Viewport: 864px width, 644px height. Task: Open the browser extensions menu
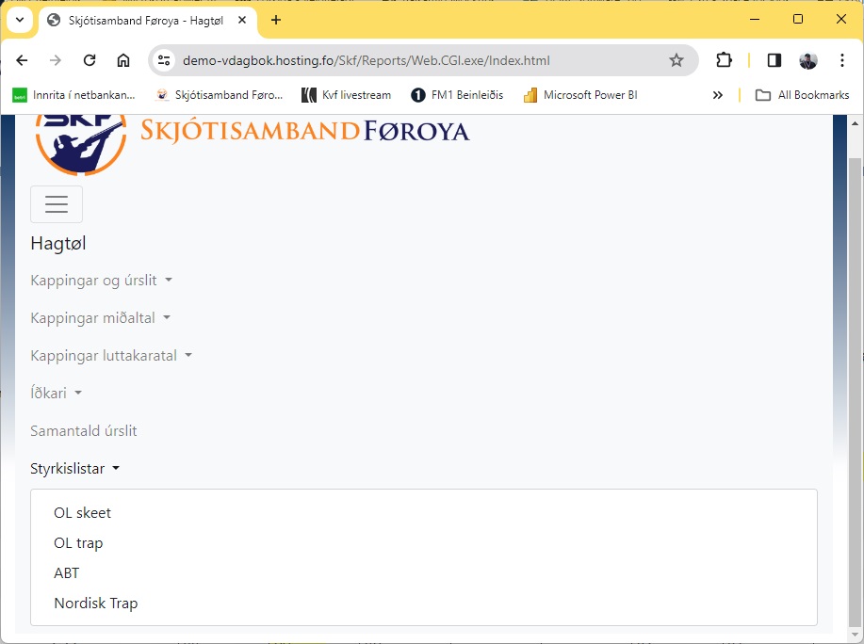724,60
